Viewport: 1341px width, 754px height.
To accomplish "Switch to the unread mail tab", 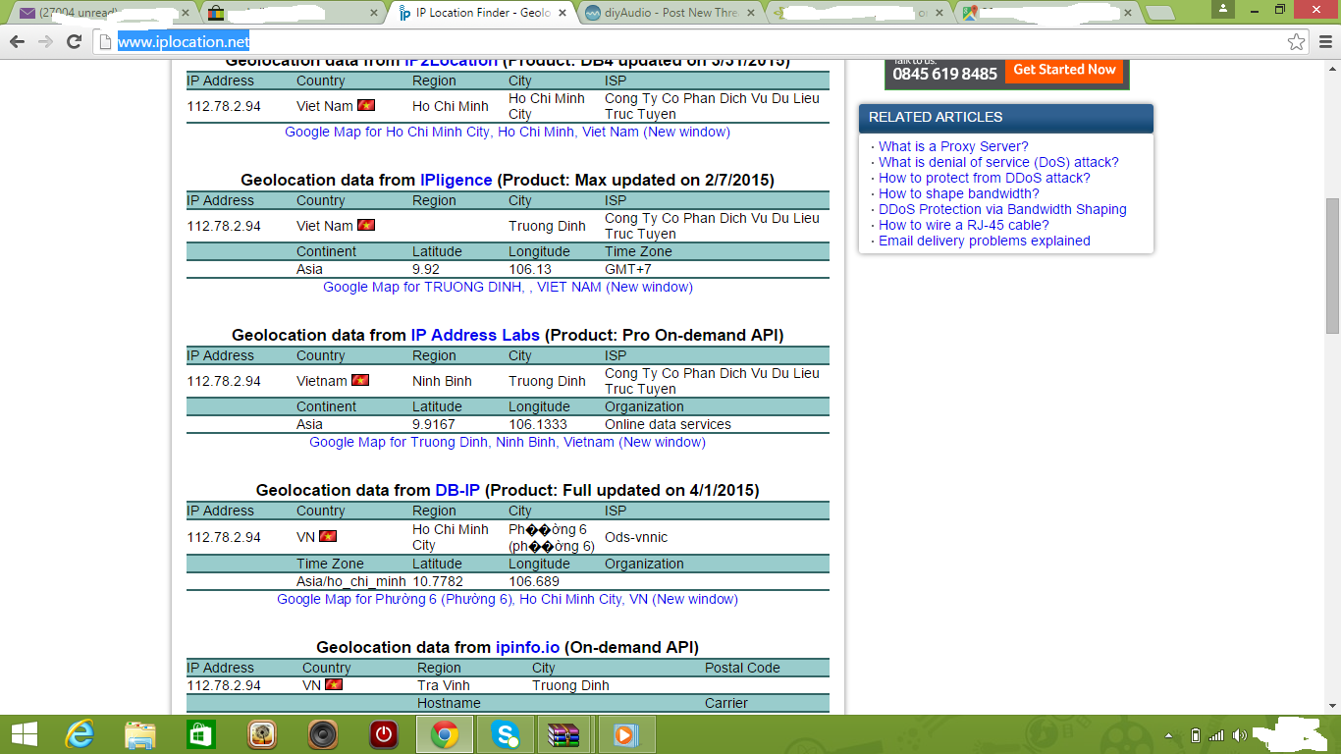I will pos(101,13).
